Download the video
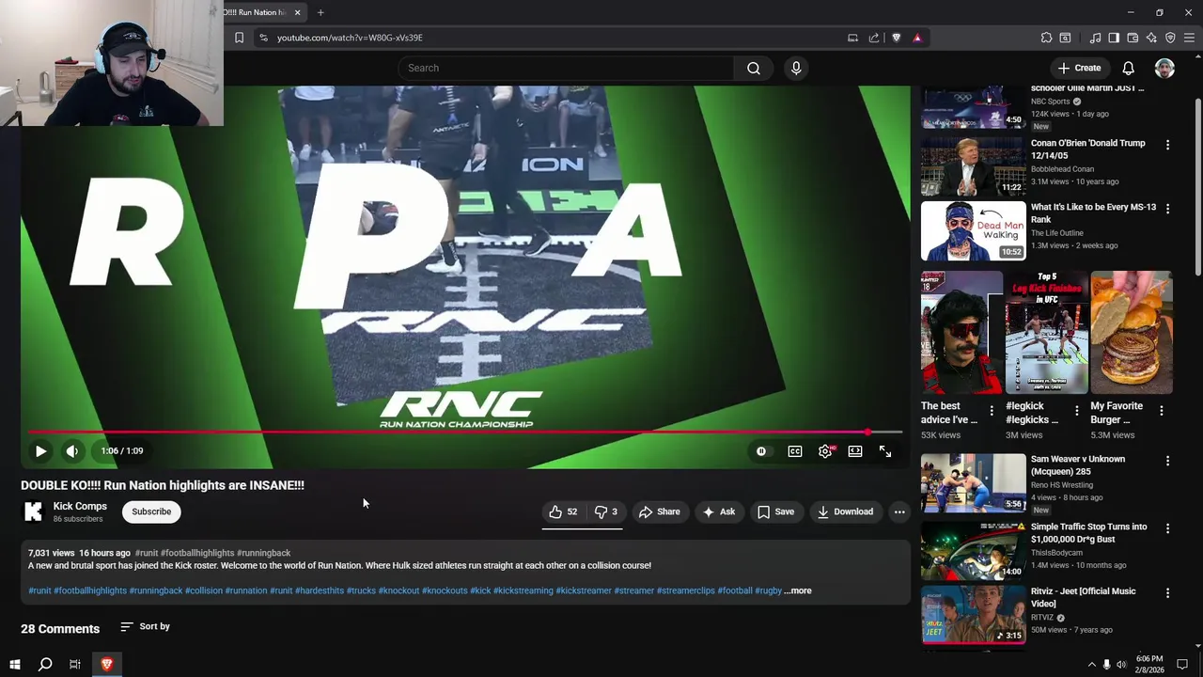Image resolution: width=1203 pixels, height=677 pixels. click(x=845, y=512)
